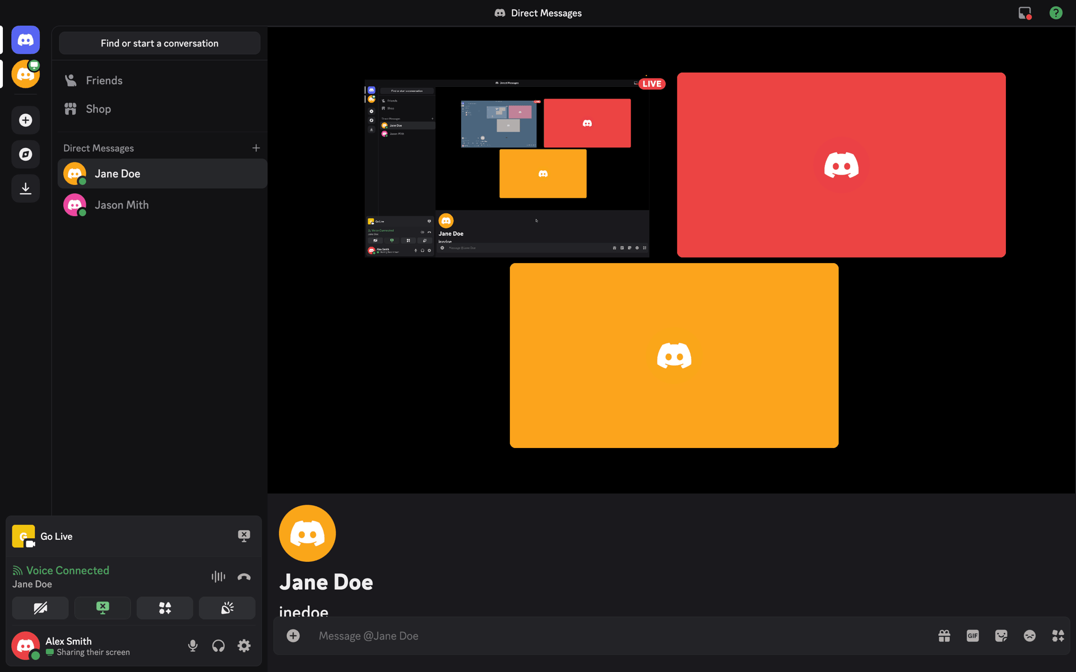Create new DM with plus icon
Viewport: 1076px width, 672px height.
(256, 148)
